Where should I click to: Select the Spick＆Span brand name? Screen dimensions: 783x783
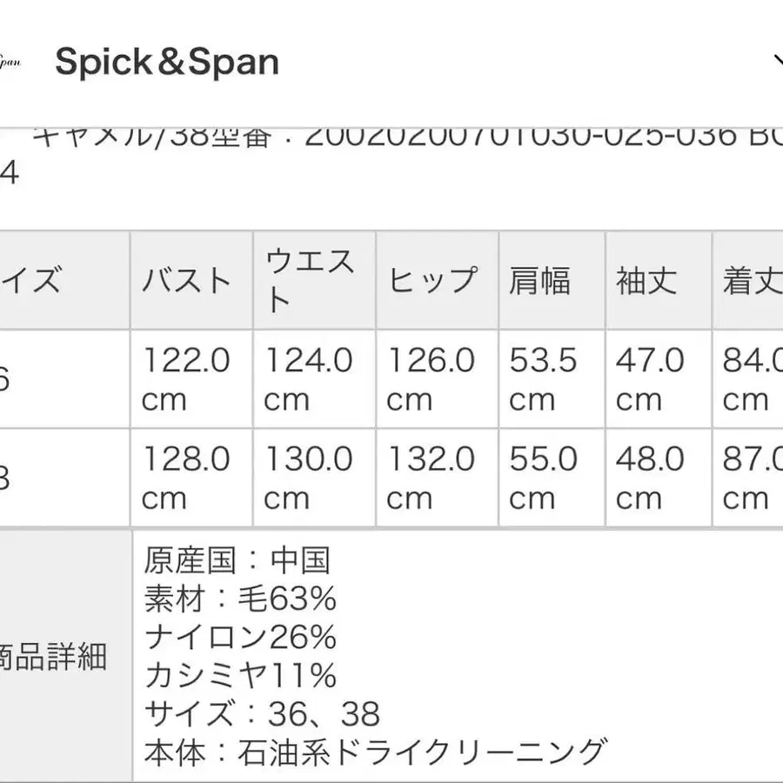(165, 61)
